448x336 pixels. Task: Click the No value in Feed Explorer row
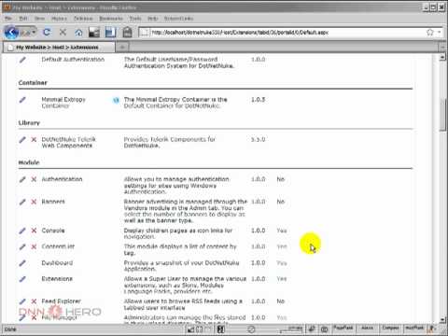[x=281, y=301]
